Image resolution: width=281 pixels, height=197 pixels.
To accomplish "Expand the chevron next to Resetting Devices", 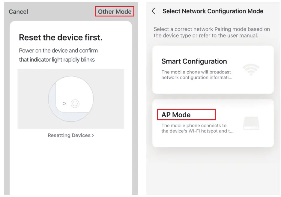I will tap(93, 135).
